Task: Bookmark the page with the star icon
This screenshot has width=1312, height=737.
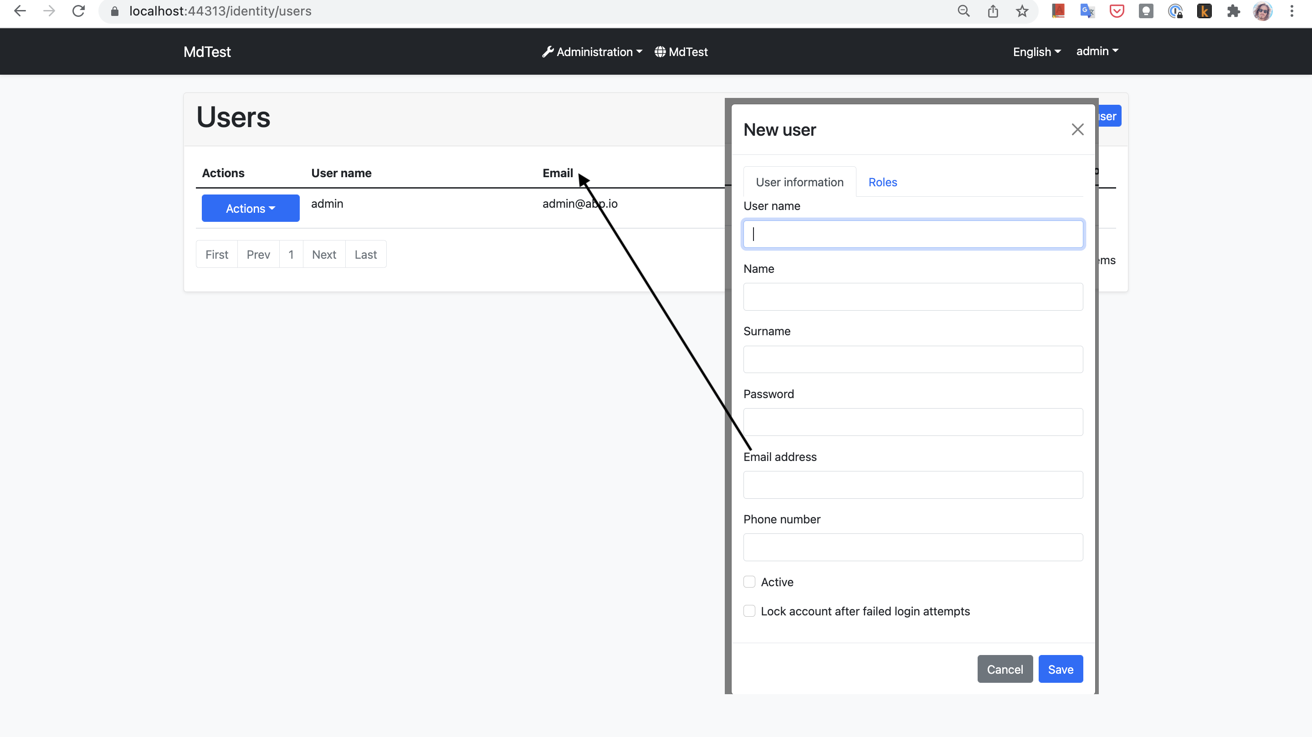Action: [1022, 10]
